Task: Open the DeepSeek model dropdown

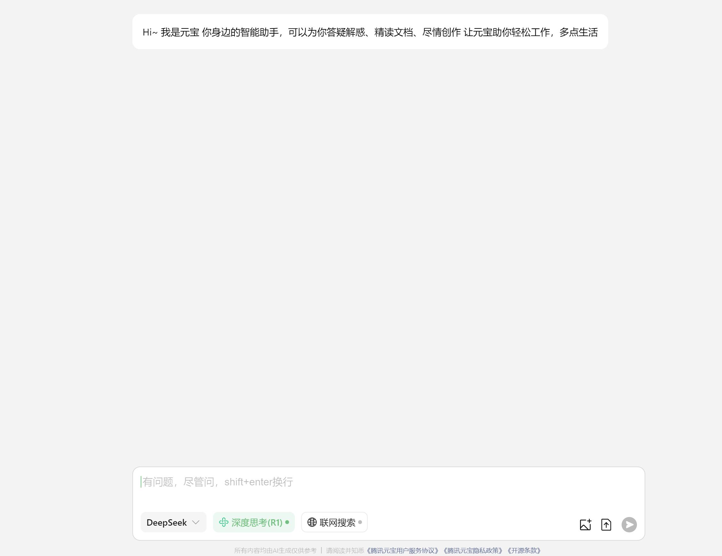Action: pos(173,522)
